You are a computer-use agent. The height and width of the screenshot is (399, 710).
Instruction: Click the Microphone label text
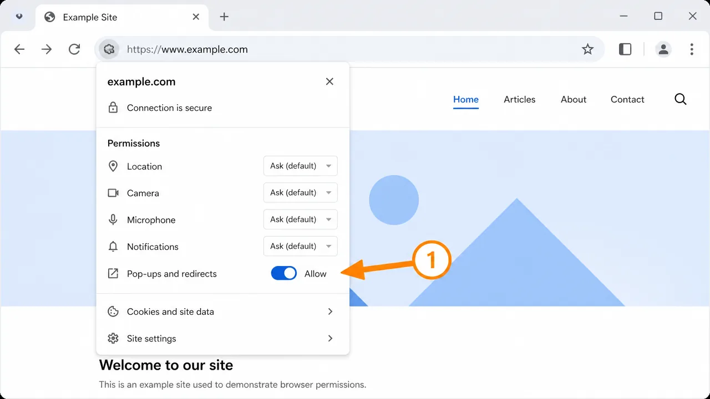click(x=151, y=220)
